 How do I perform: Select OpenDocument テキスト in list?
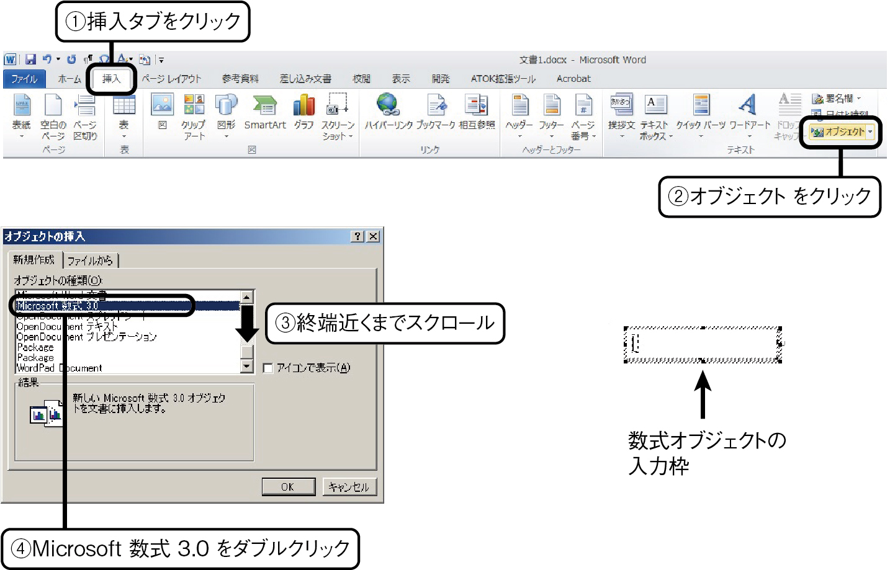(x=127, y=326)
